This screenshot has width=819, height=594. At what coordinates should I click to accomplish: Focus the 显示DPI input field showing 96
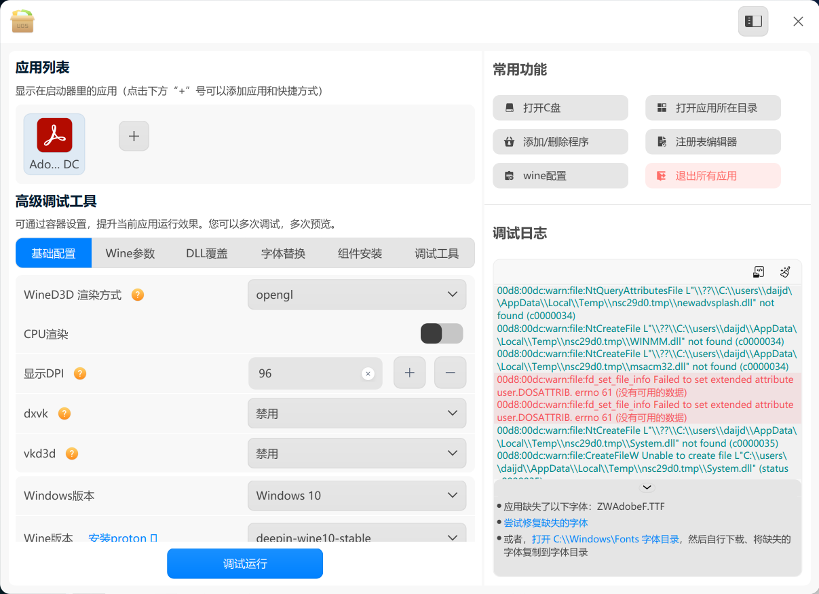click(x=316, y=373)
